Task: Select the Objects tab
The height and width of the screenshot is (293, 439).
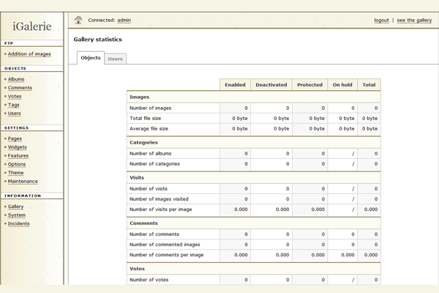Action: point(91,58)
